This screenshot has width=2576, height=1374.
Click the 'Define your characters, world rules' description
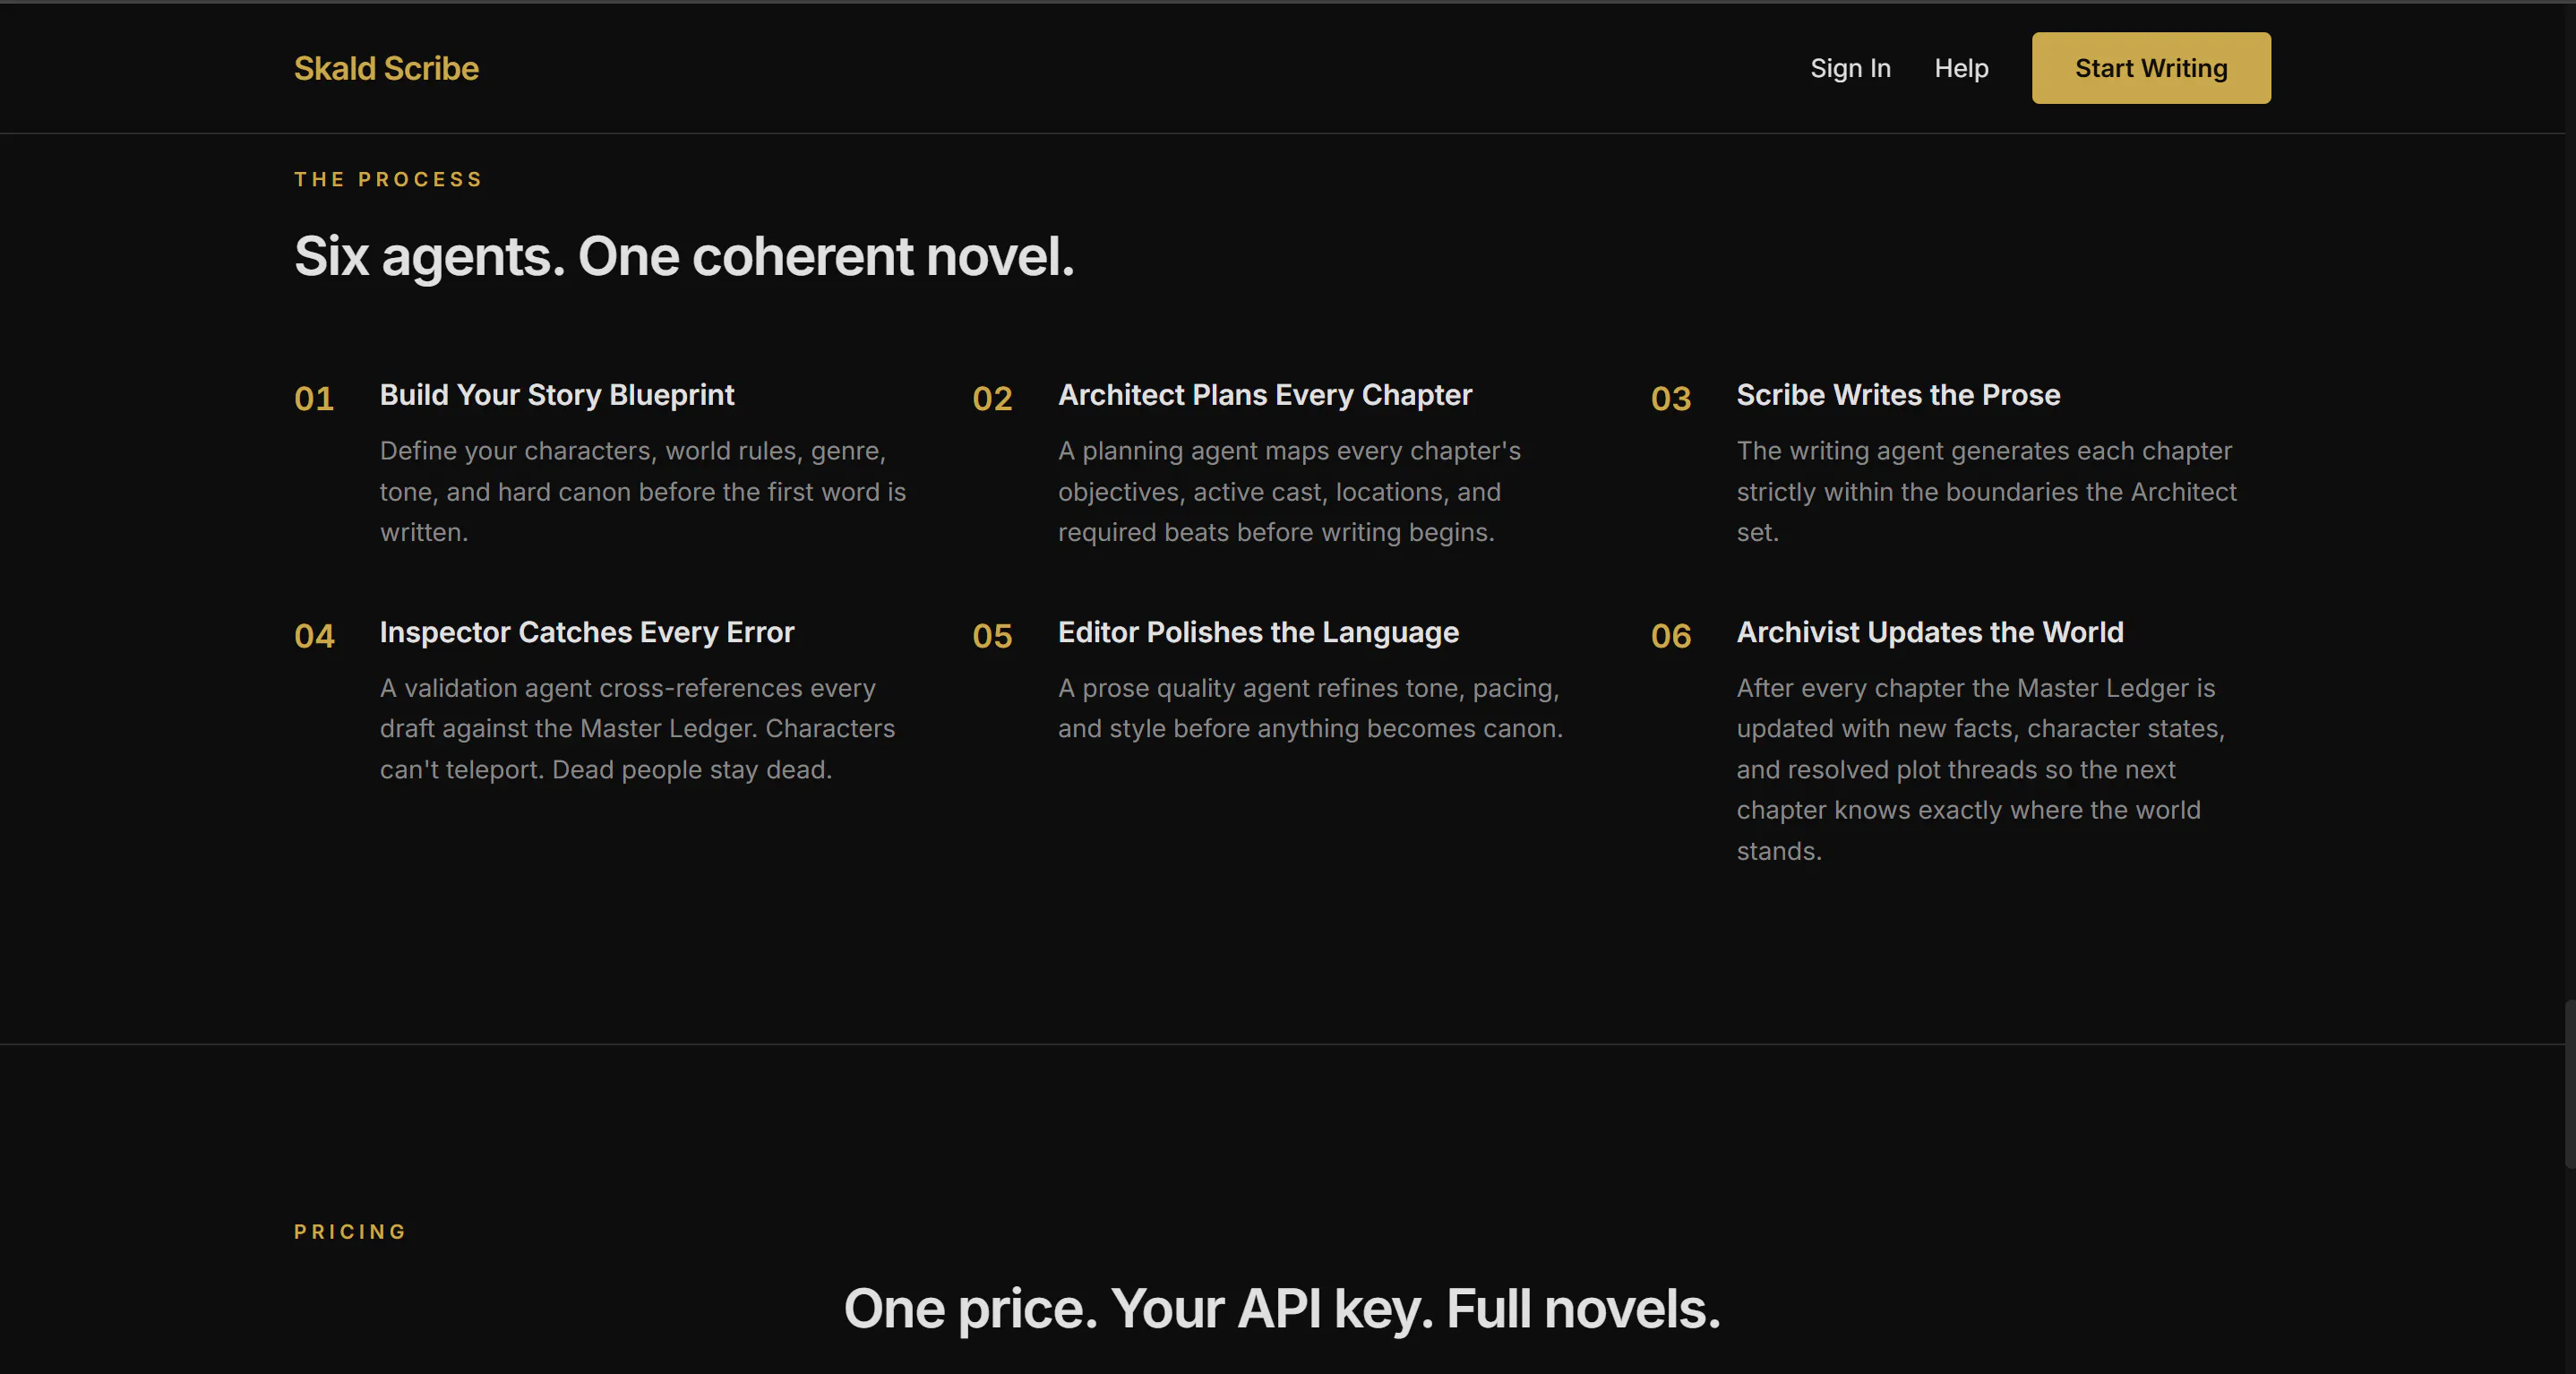pyautogui.click(x=643, y=491)
